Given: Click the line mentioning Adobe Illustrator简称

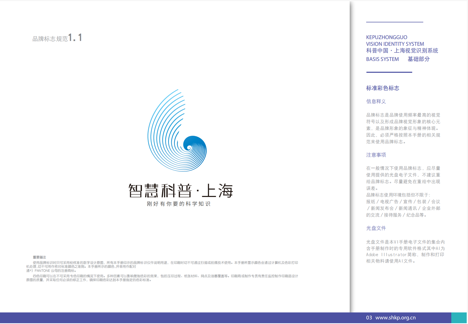Looking at the screenshot, I should click(405, 255).
